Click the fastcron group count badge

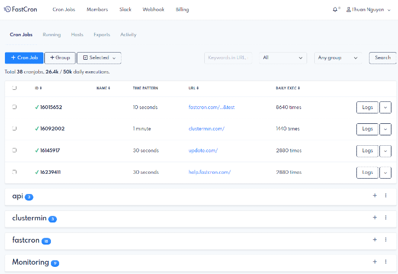pos(46,241)
